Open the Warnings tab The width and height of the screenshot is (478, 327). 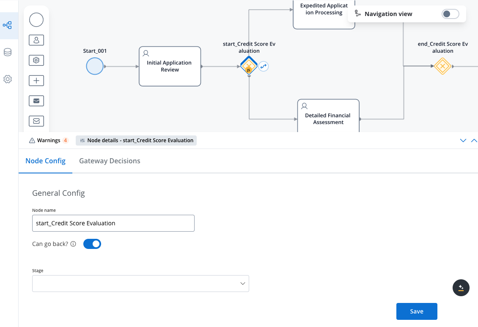[49, 141]
